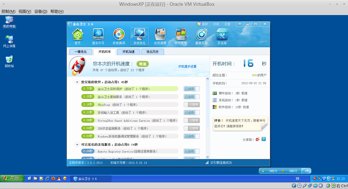
Task: Switch to the 一键优化 tab
Action: [81, 52]
